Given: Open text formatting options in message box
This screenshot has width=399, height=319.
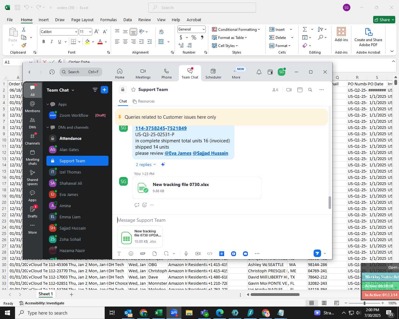Looking at the screenshot, I should coord(119,254).
